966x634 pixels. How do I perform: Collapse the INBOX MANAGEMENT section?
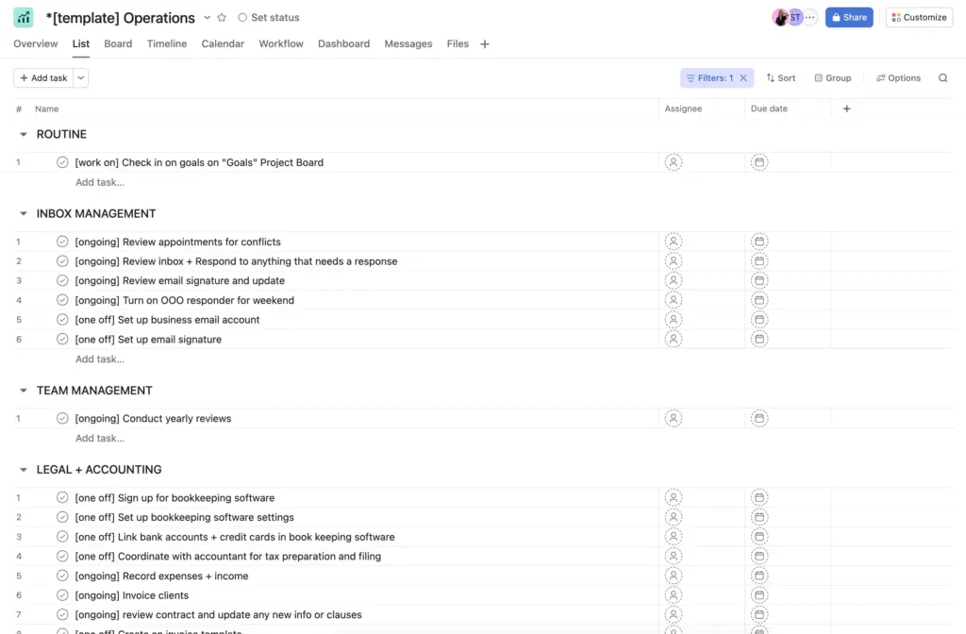23,213
